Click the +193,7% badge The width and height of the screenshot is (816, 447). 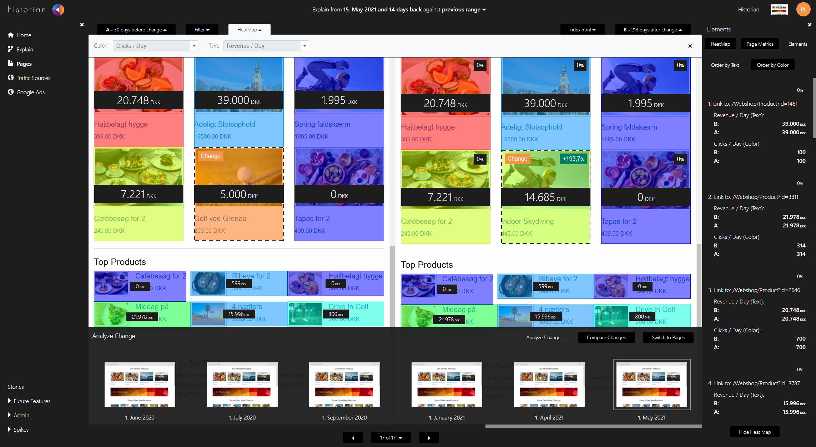tap(573, 159)
